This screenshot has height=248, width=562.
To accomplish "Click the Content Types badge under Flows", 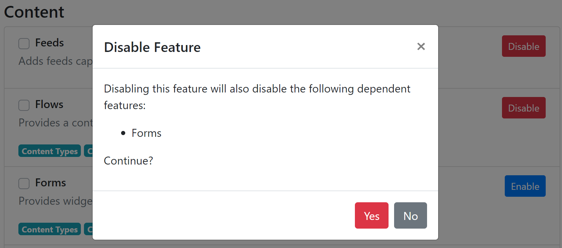I will pos(49,151).
